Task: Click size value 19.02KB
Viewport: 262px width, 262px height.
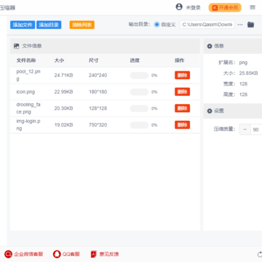Action: (x=63, y=125)
